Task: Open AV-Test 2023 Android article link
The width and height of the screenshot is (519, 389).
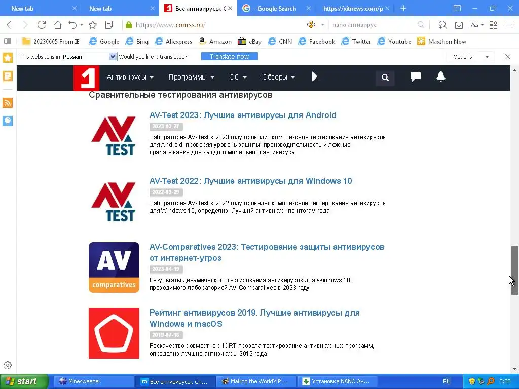Action: (243, 115)
